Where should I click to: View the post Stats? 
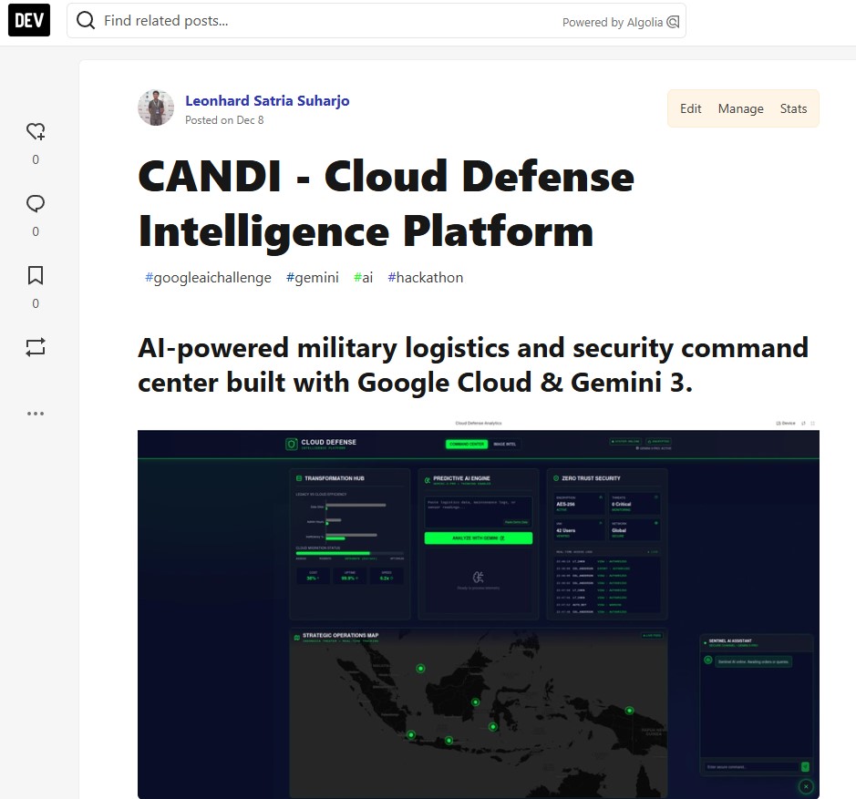[x=793, y=108]
